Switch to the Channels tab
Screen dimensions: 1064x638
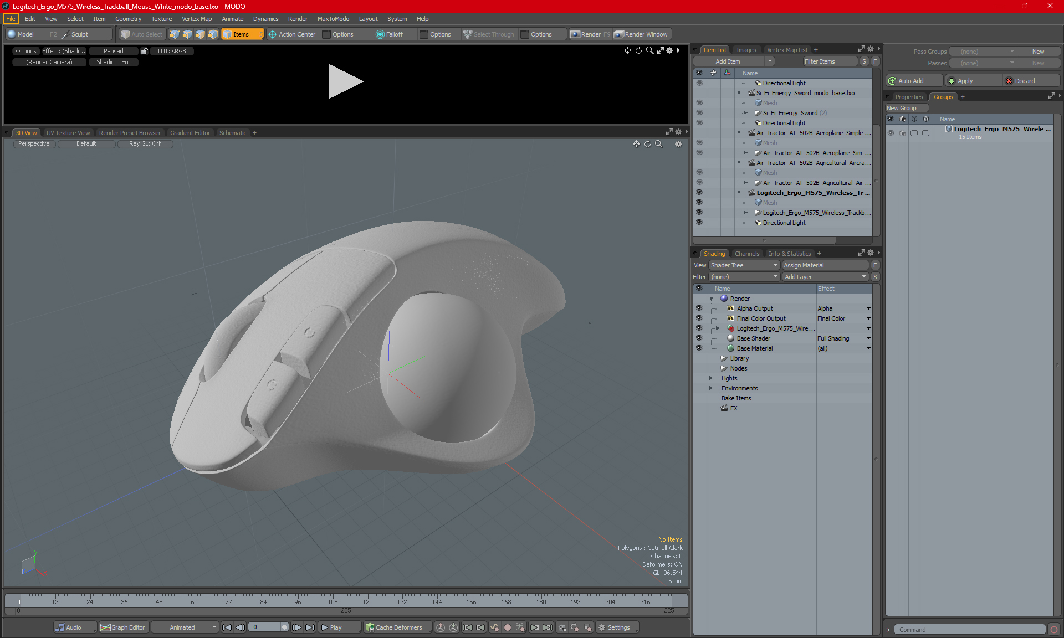[x=746, y=254]
